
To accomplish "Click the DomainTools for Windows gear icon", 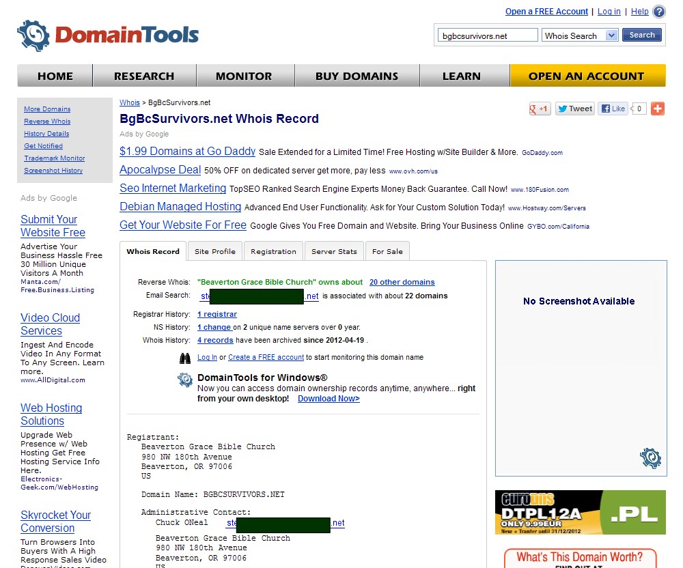I will tap(185, 380).
